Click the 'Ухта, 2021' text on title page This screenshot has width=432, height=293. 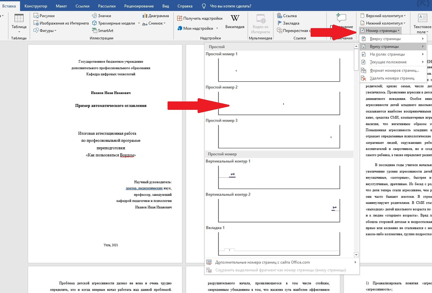tap(111, 245)
